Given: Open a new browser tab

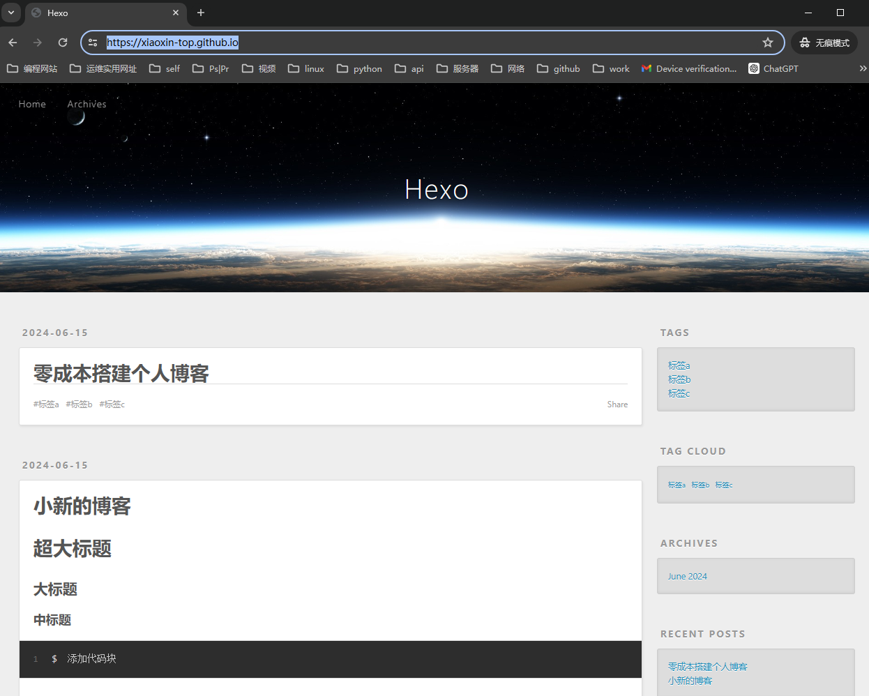Looking at the screenshot, I should pos(201,13).
